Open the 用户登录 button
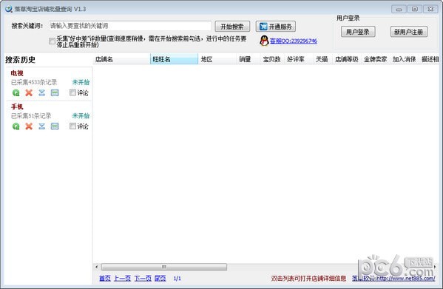This screenshot has height=289, width=443. pos(358,32)
